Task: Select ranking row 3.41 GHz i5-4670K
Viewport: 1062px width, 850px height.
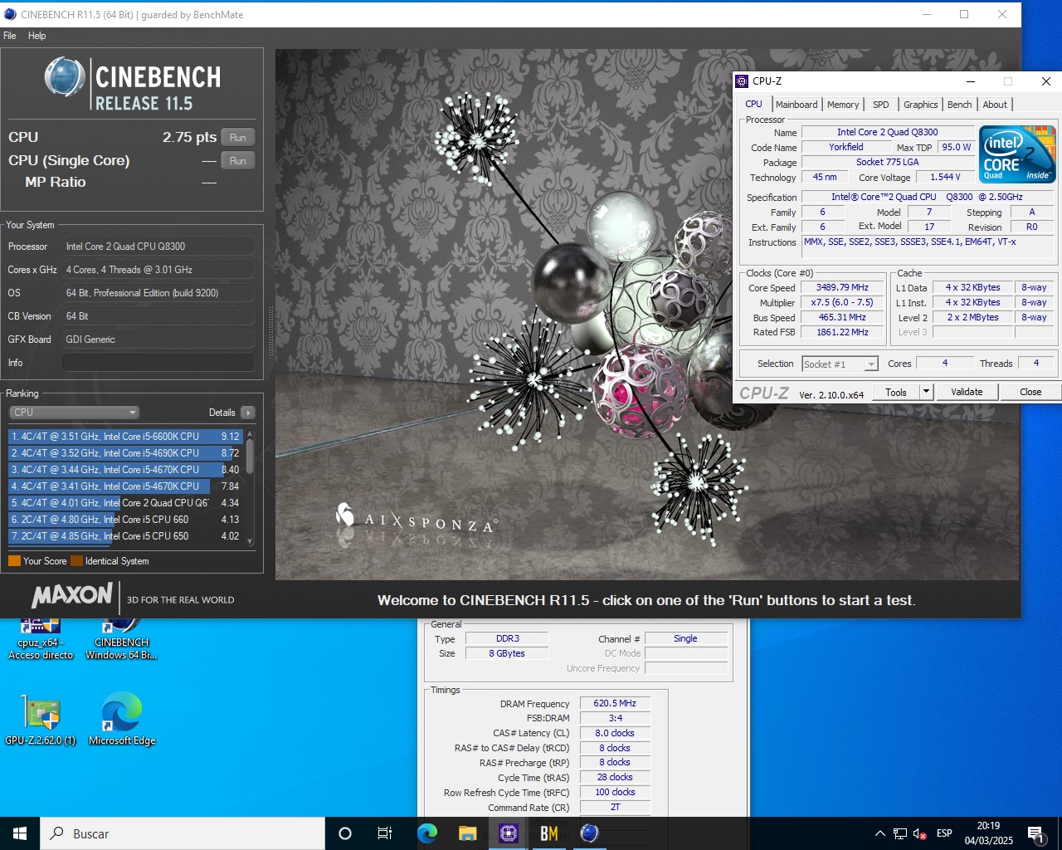Action: point(125,486)
